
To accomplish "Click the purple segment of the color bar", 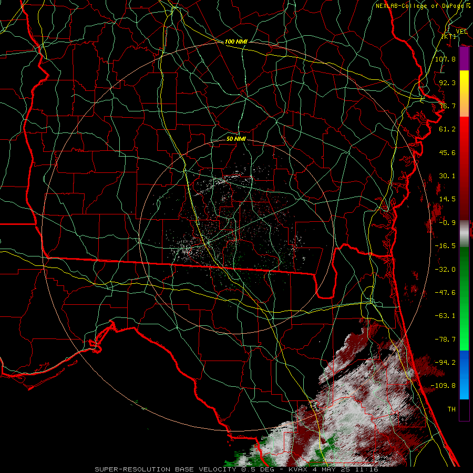I will [x=464, y=59].
